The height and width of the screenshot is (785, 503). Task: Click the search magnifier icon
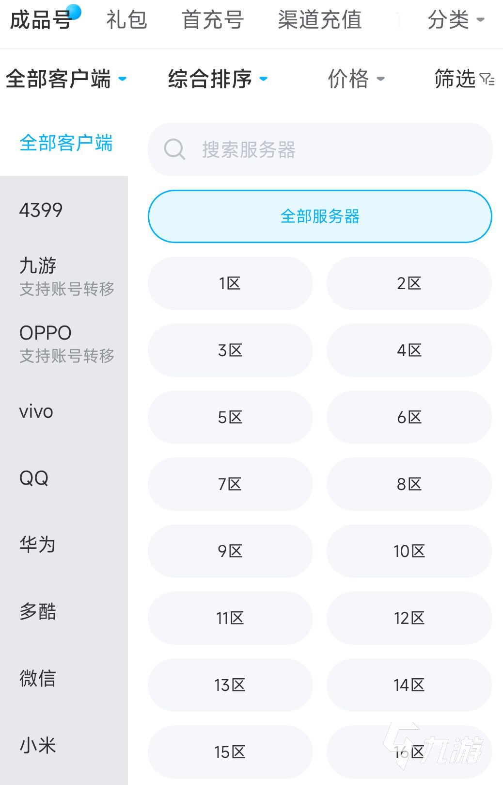coord(174,149)
